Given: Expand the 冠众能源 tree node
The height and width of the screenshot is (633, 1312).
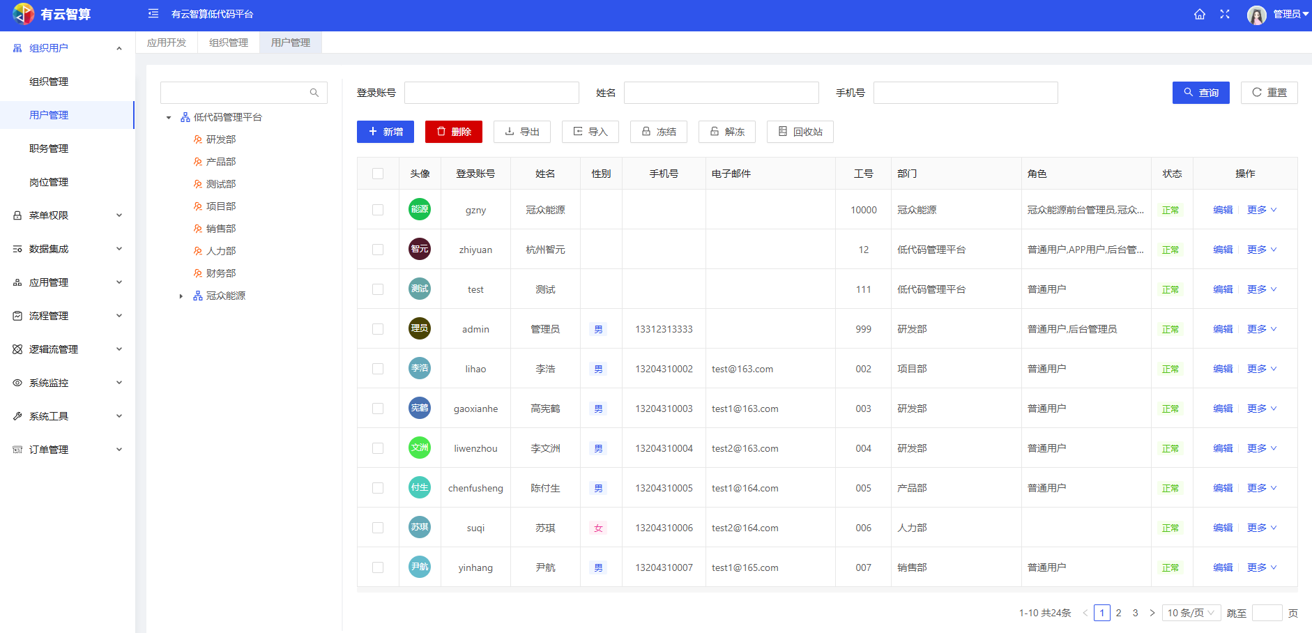Looking at the screenshot, I should click(181, 296).
